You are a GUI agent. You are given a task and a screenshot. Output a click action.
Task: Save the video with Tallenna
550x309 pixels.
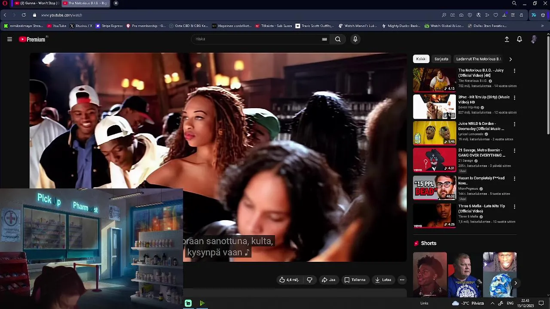[355, 280]
